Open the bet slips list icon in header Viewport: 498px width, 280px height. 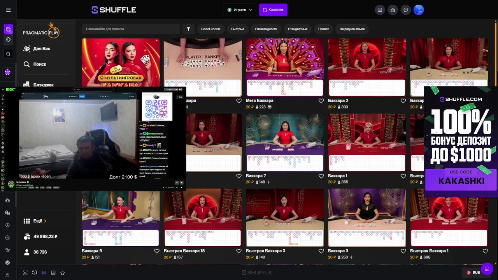point(380,10)
